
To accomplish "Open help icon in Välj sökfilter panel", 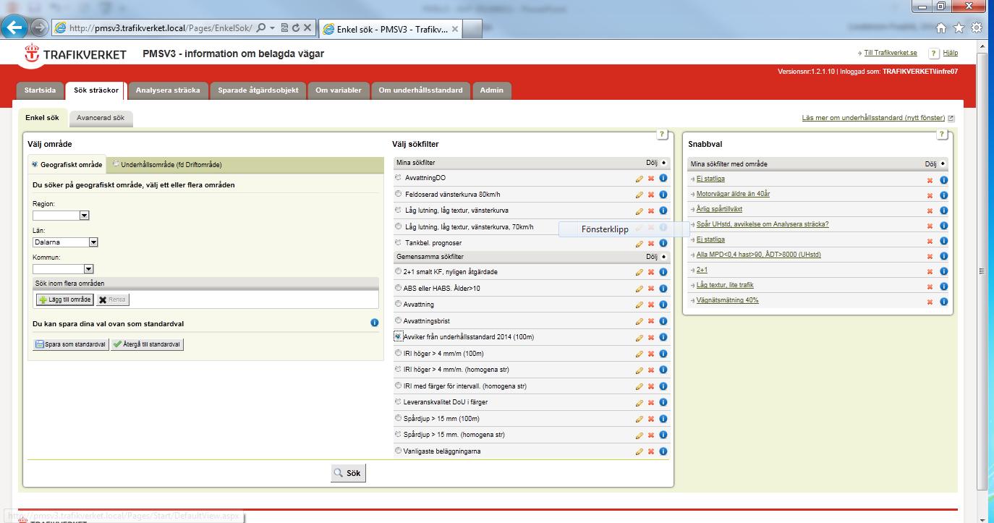I will 662,135.
